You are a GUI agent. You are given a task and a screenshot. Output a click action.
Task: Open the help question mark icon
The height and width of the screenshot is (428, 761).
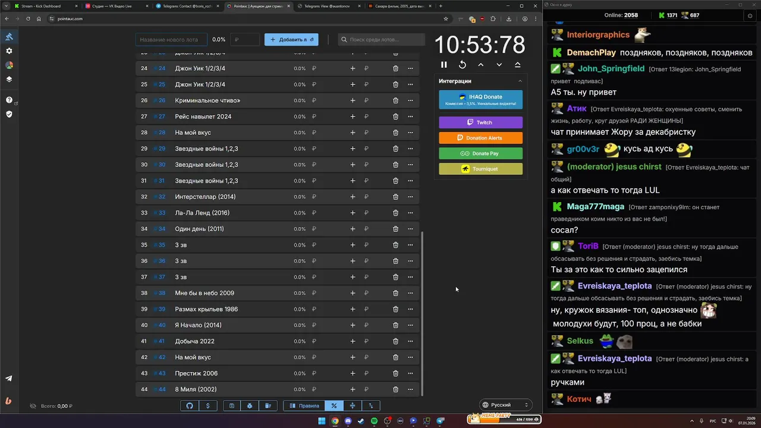tap(9, 100)
